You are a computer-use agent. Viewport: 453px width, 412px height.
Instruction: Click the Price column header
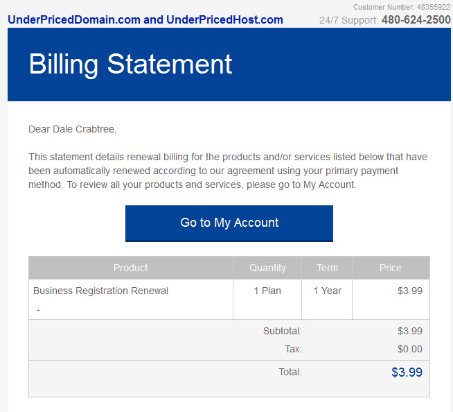tap(391, 268)
